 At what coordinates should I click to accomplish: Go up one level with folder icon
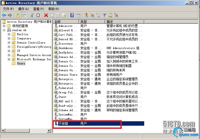point(18,15)
